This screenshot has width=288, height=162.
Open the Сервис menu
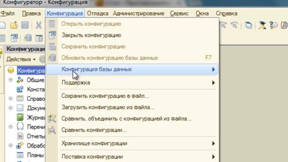(179, 13)
